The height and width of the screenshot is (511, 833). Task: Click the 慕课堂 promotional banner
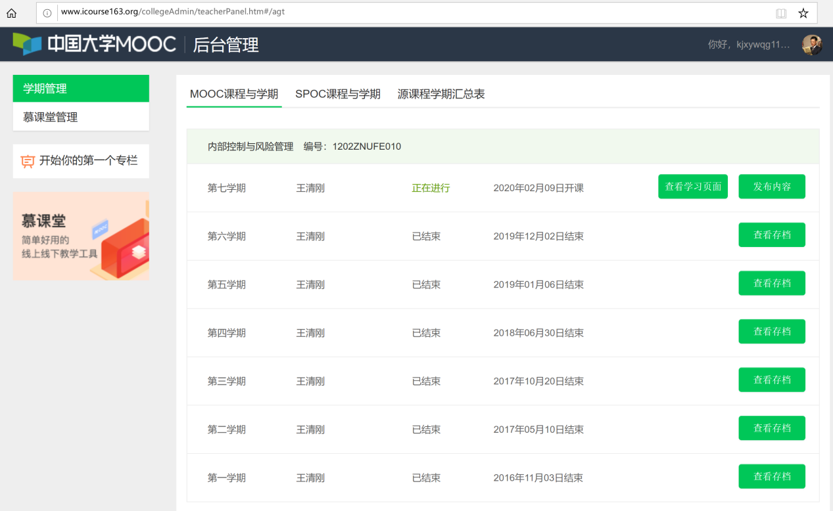(81, 236)
